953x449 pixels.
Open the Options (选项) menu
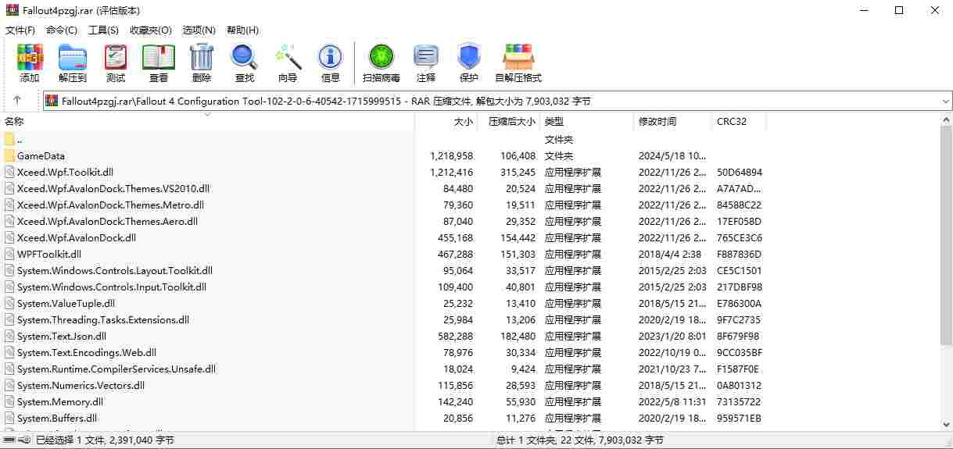point(199,30)
